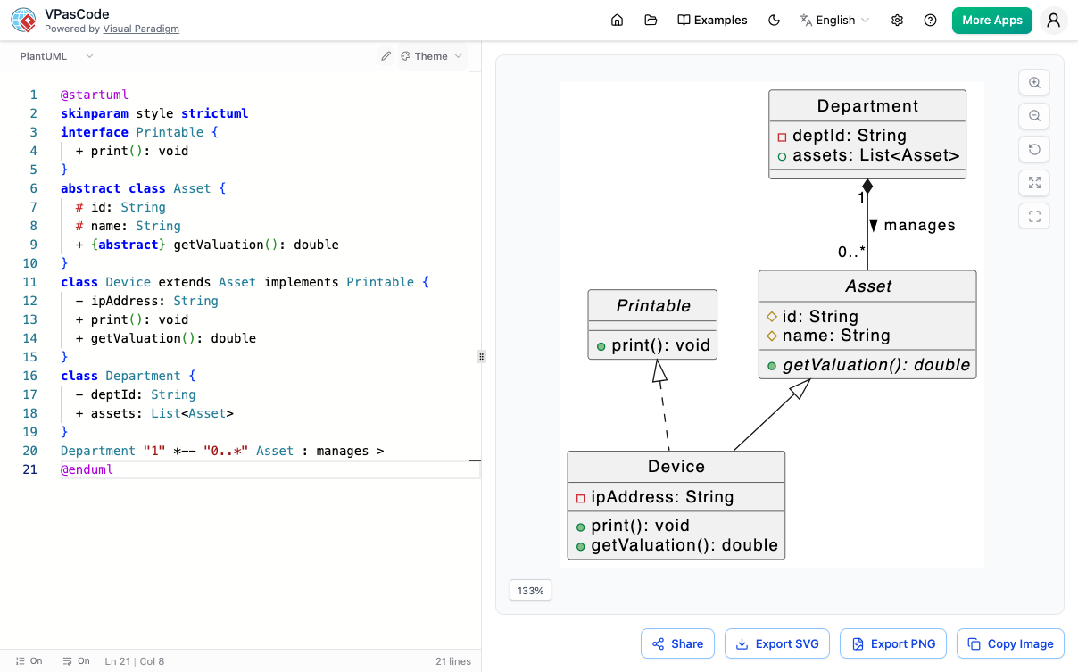Click the panel splitter handle
The image size is (1078, 672).
pyautogui.click(x=482, y=356)
